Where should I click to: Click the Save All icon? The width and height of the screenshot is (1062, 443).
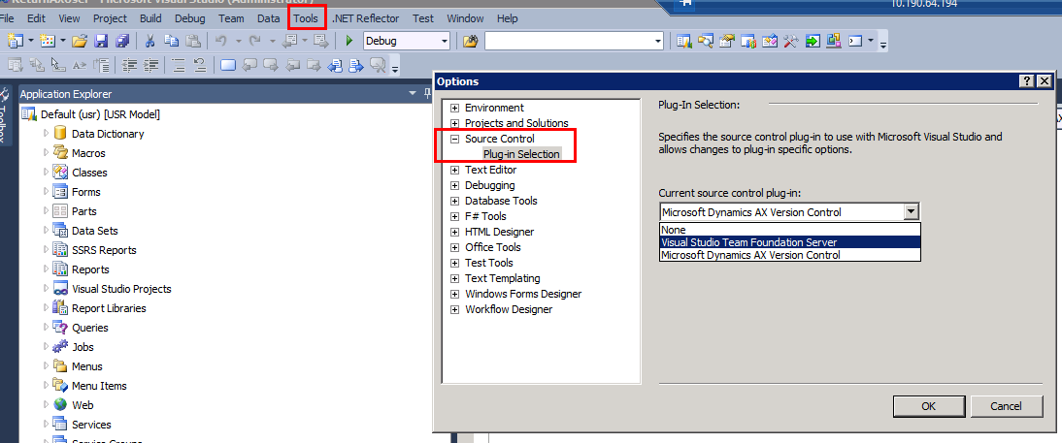pos(122,41)
